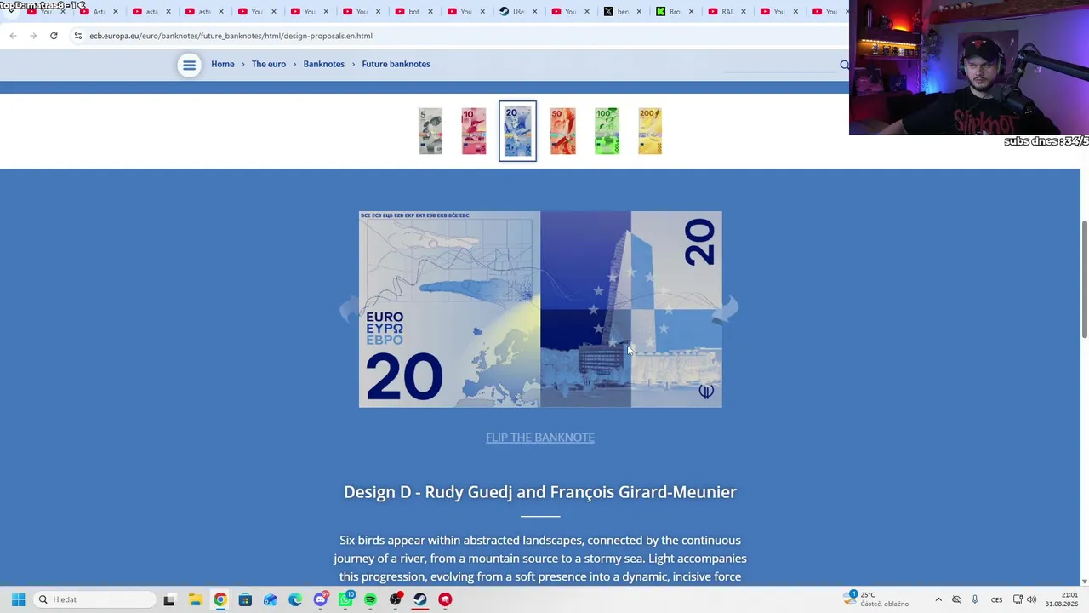Click the FLIP THE BANKNOTE link
Screen dimensions: 1089x613
pyautogui.click(x=540, y=438)
